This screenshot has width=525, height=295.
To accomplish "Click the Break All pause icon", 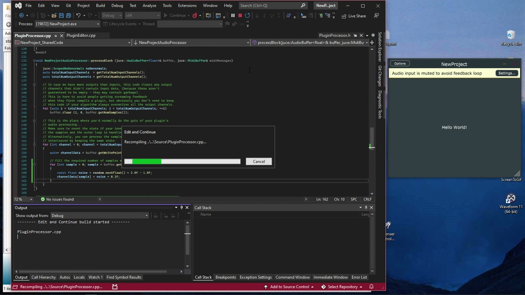I will pos(233,16).
